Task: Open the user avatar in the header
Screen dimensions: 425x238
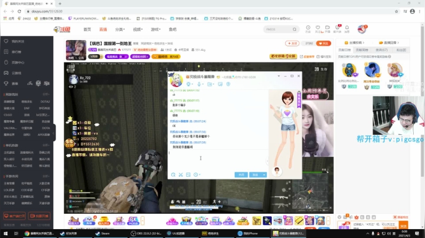Action: [362, 29]
